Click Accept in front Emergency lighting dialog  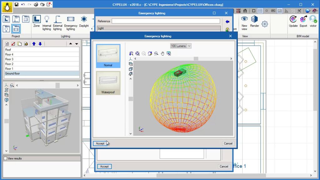pos(100,143)
